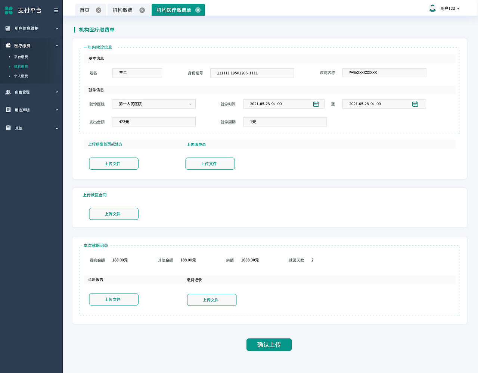Click the 医疗缴费 briefcase icon
Screen dimensions: 478x373
pyautogui.click(x=8, y=46)
